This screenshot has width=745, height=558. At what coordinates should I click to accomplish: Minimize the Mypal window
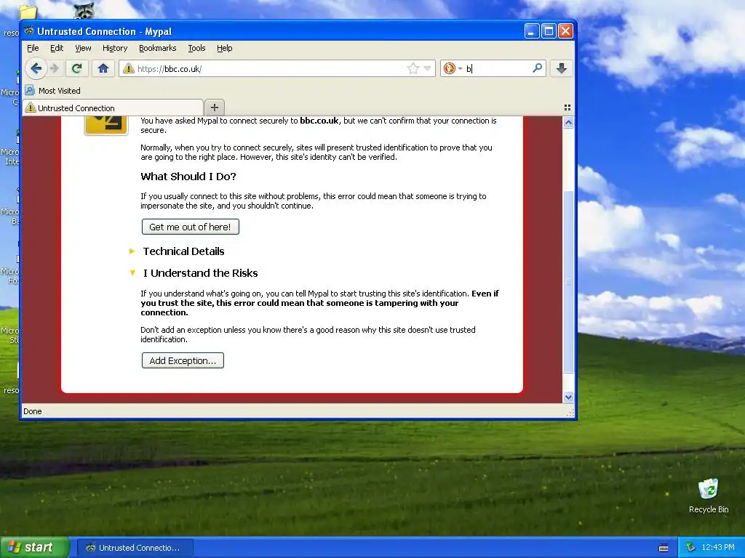pyautogui.click(x=532, y=31)
